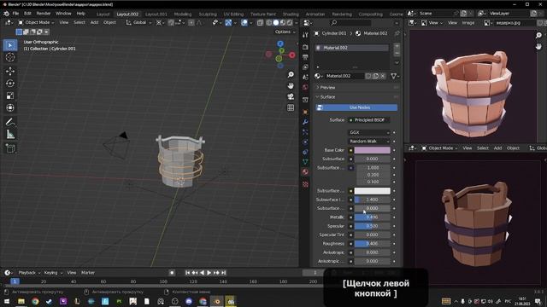547x307 pixels.
Task: Open the Object properties tab
Action: pos(305,112)
